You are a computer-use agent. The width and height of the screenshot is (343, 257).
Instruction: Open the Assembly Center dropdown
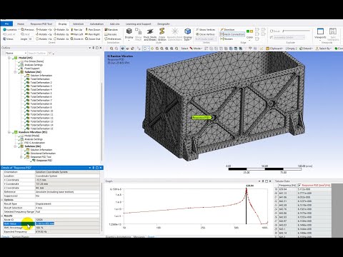pyautogui.click(x=289, y=37)
